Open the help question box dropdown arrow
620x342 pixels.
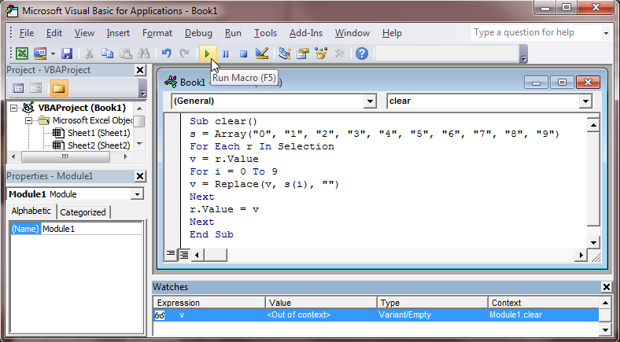click(606, 33)
